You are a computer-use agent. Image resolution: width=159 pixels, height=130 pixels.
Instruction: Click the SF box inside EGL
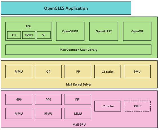[x=44, y=35]
